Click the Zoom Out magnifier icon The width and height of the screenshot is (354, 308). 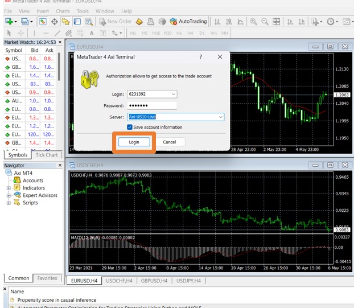tap(265, 22)
